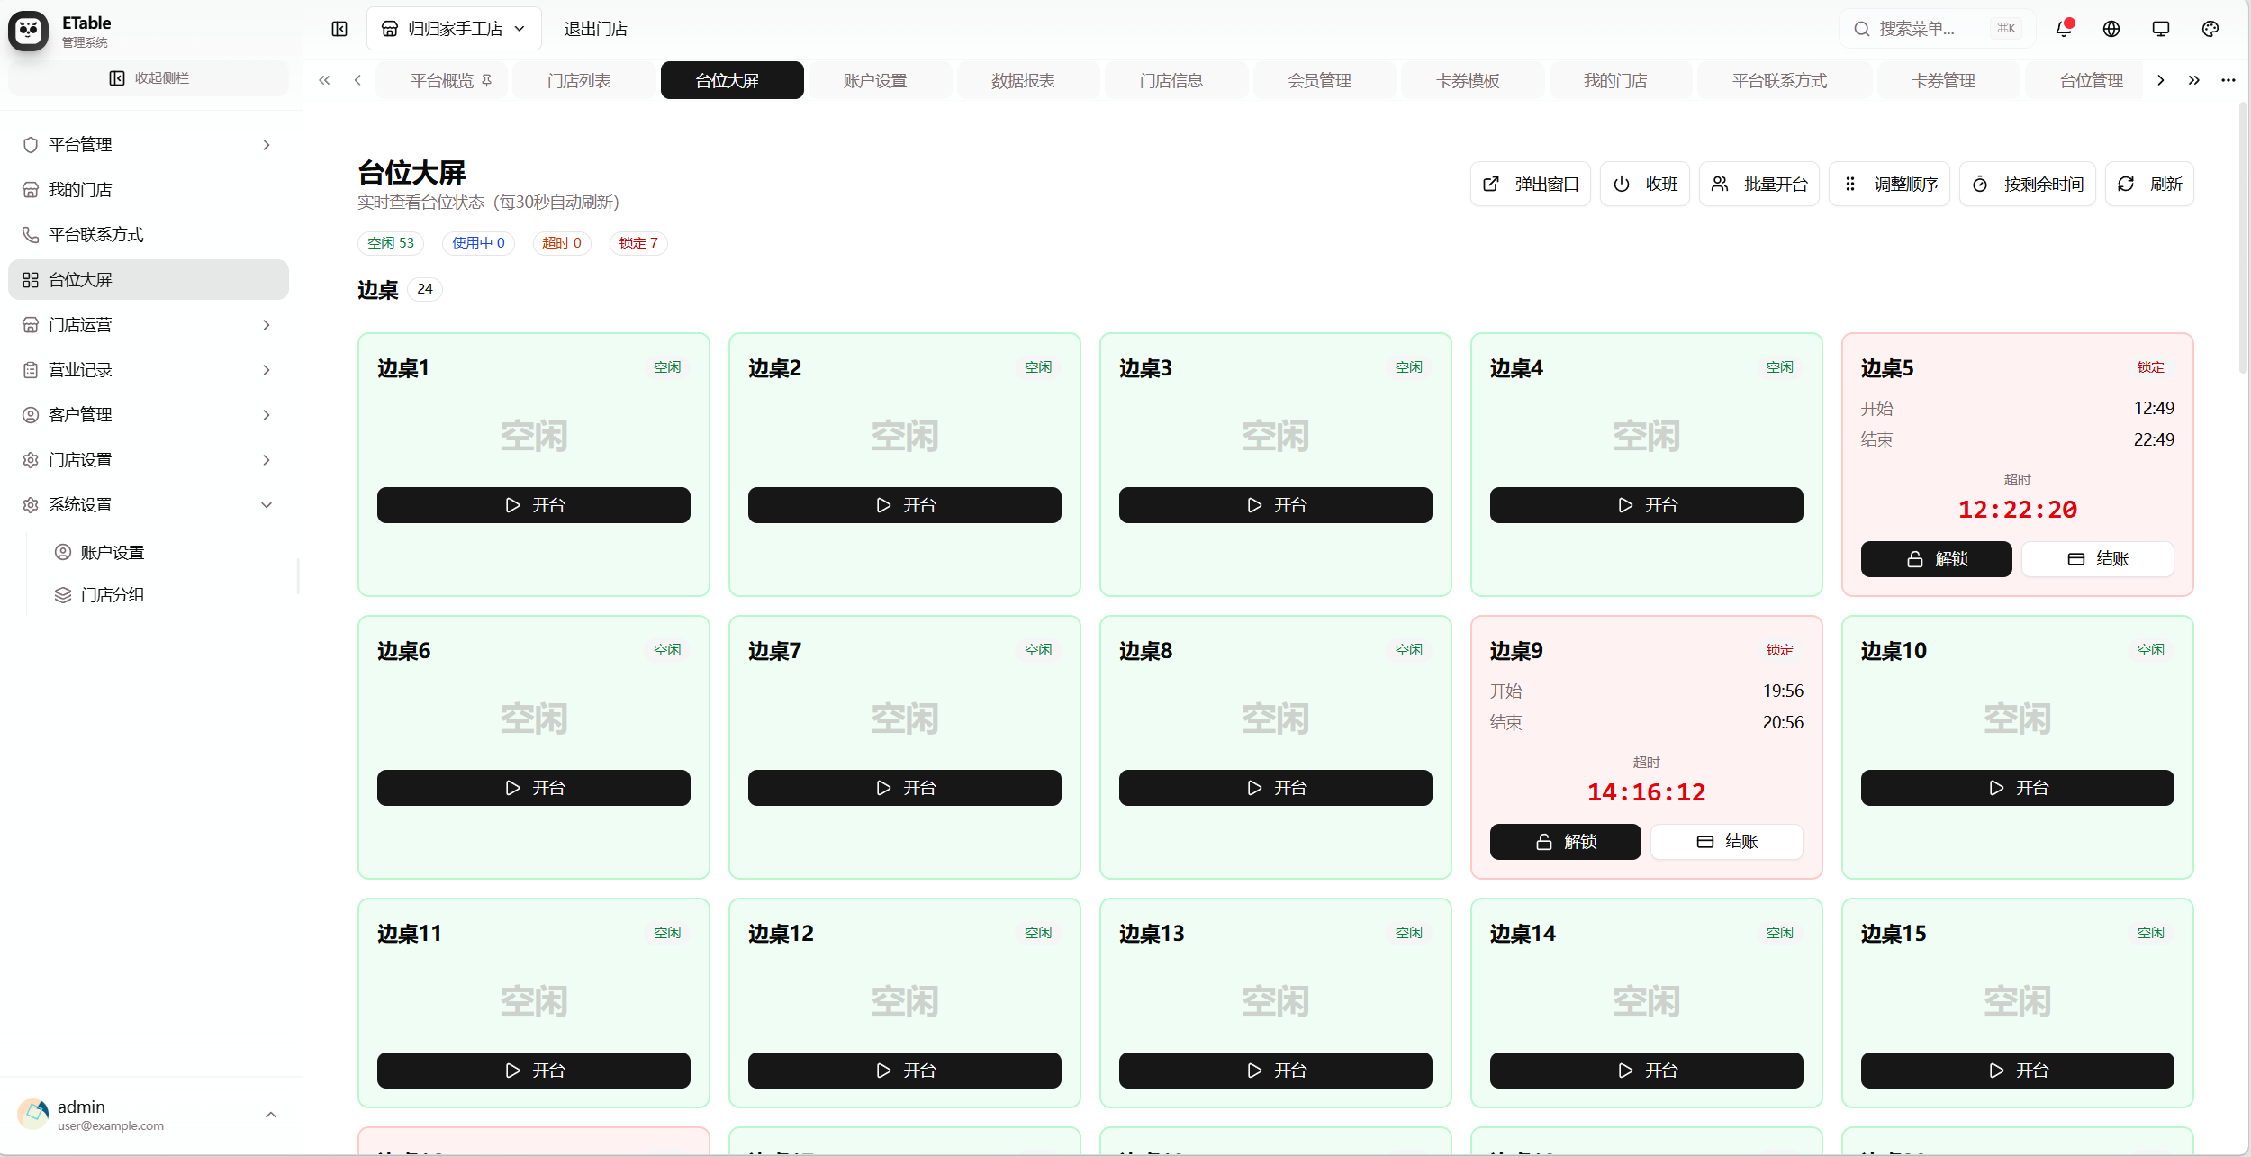Click 开台 on 边桌1 card
2251x1157 pixels.
pos(534,505)
